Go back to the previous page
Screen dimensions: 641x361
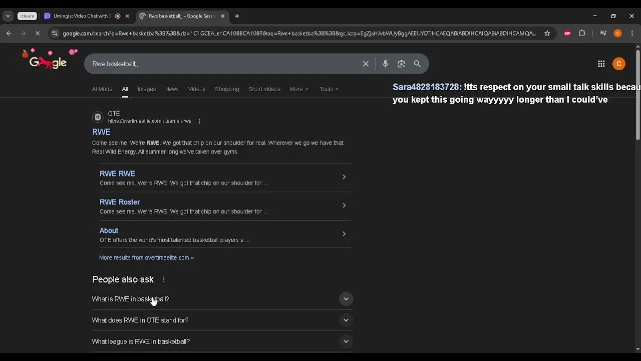tap(9, 34)
